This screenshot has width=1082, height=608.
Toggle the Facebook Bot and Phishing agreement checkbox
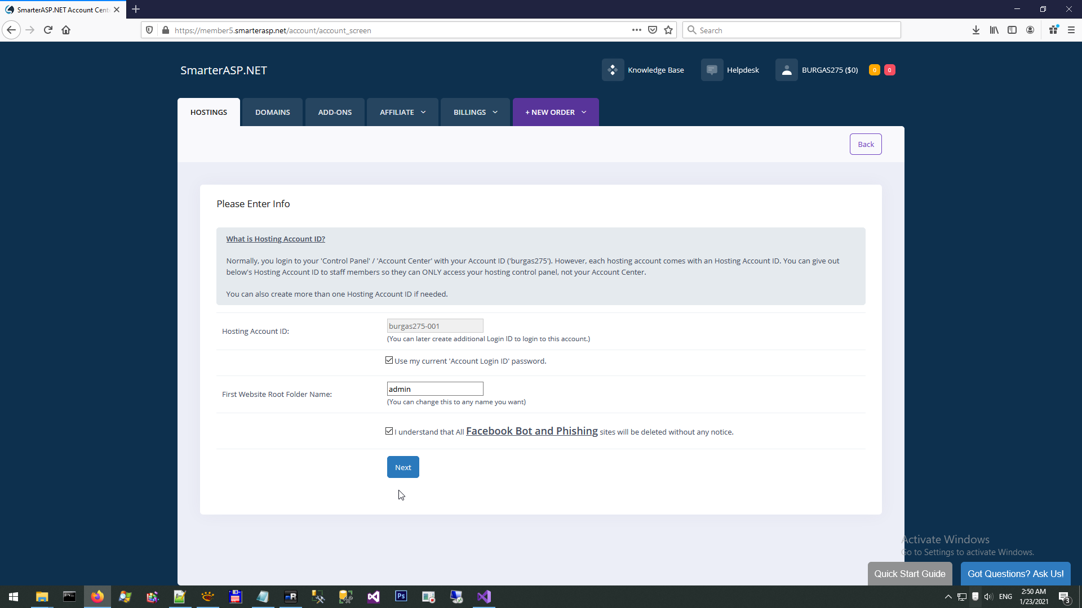point(389,431)
